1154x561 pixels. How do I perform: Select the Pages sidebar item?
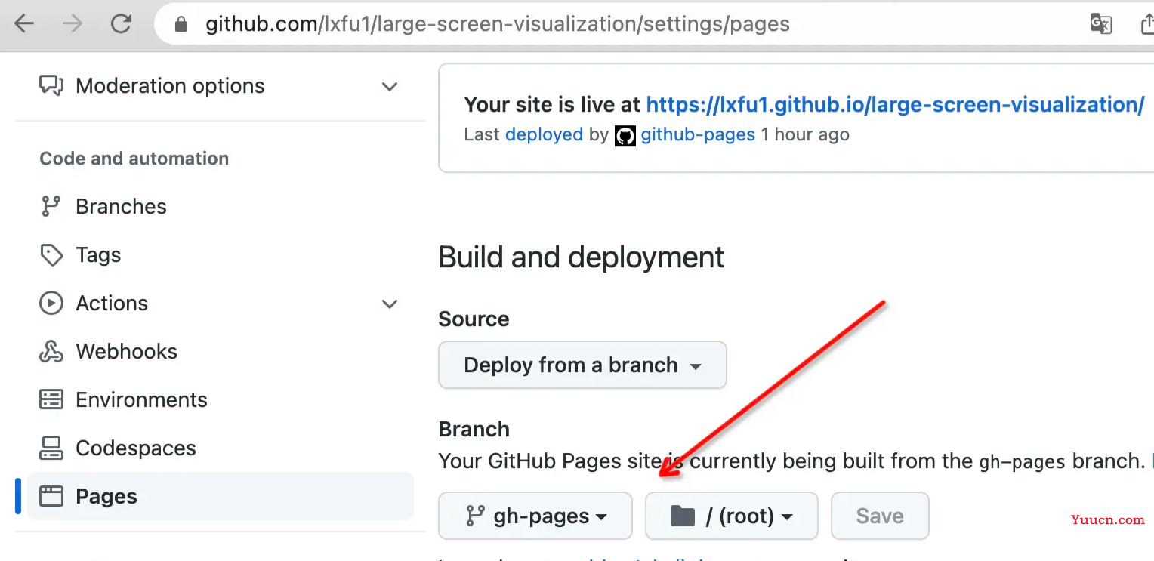[x=221, y=496]
